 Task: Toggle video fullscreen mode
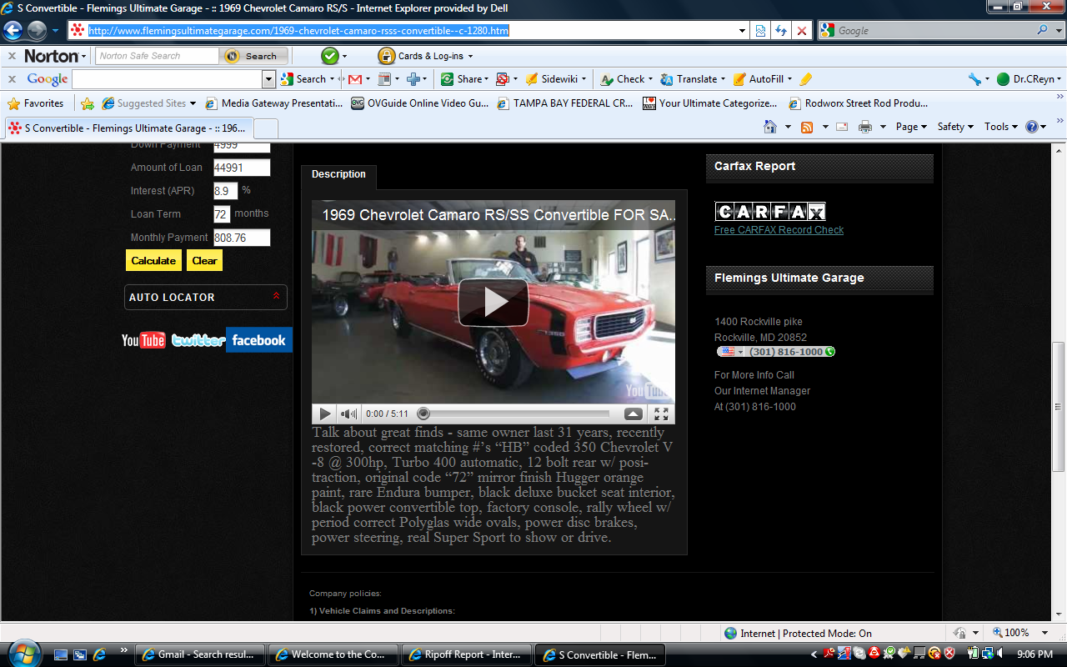click(x=661, y=414)
